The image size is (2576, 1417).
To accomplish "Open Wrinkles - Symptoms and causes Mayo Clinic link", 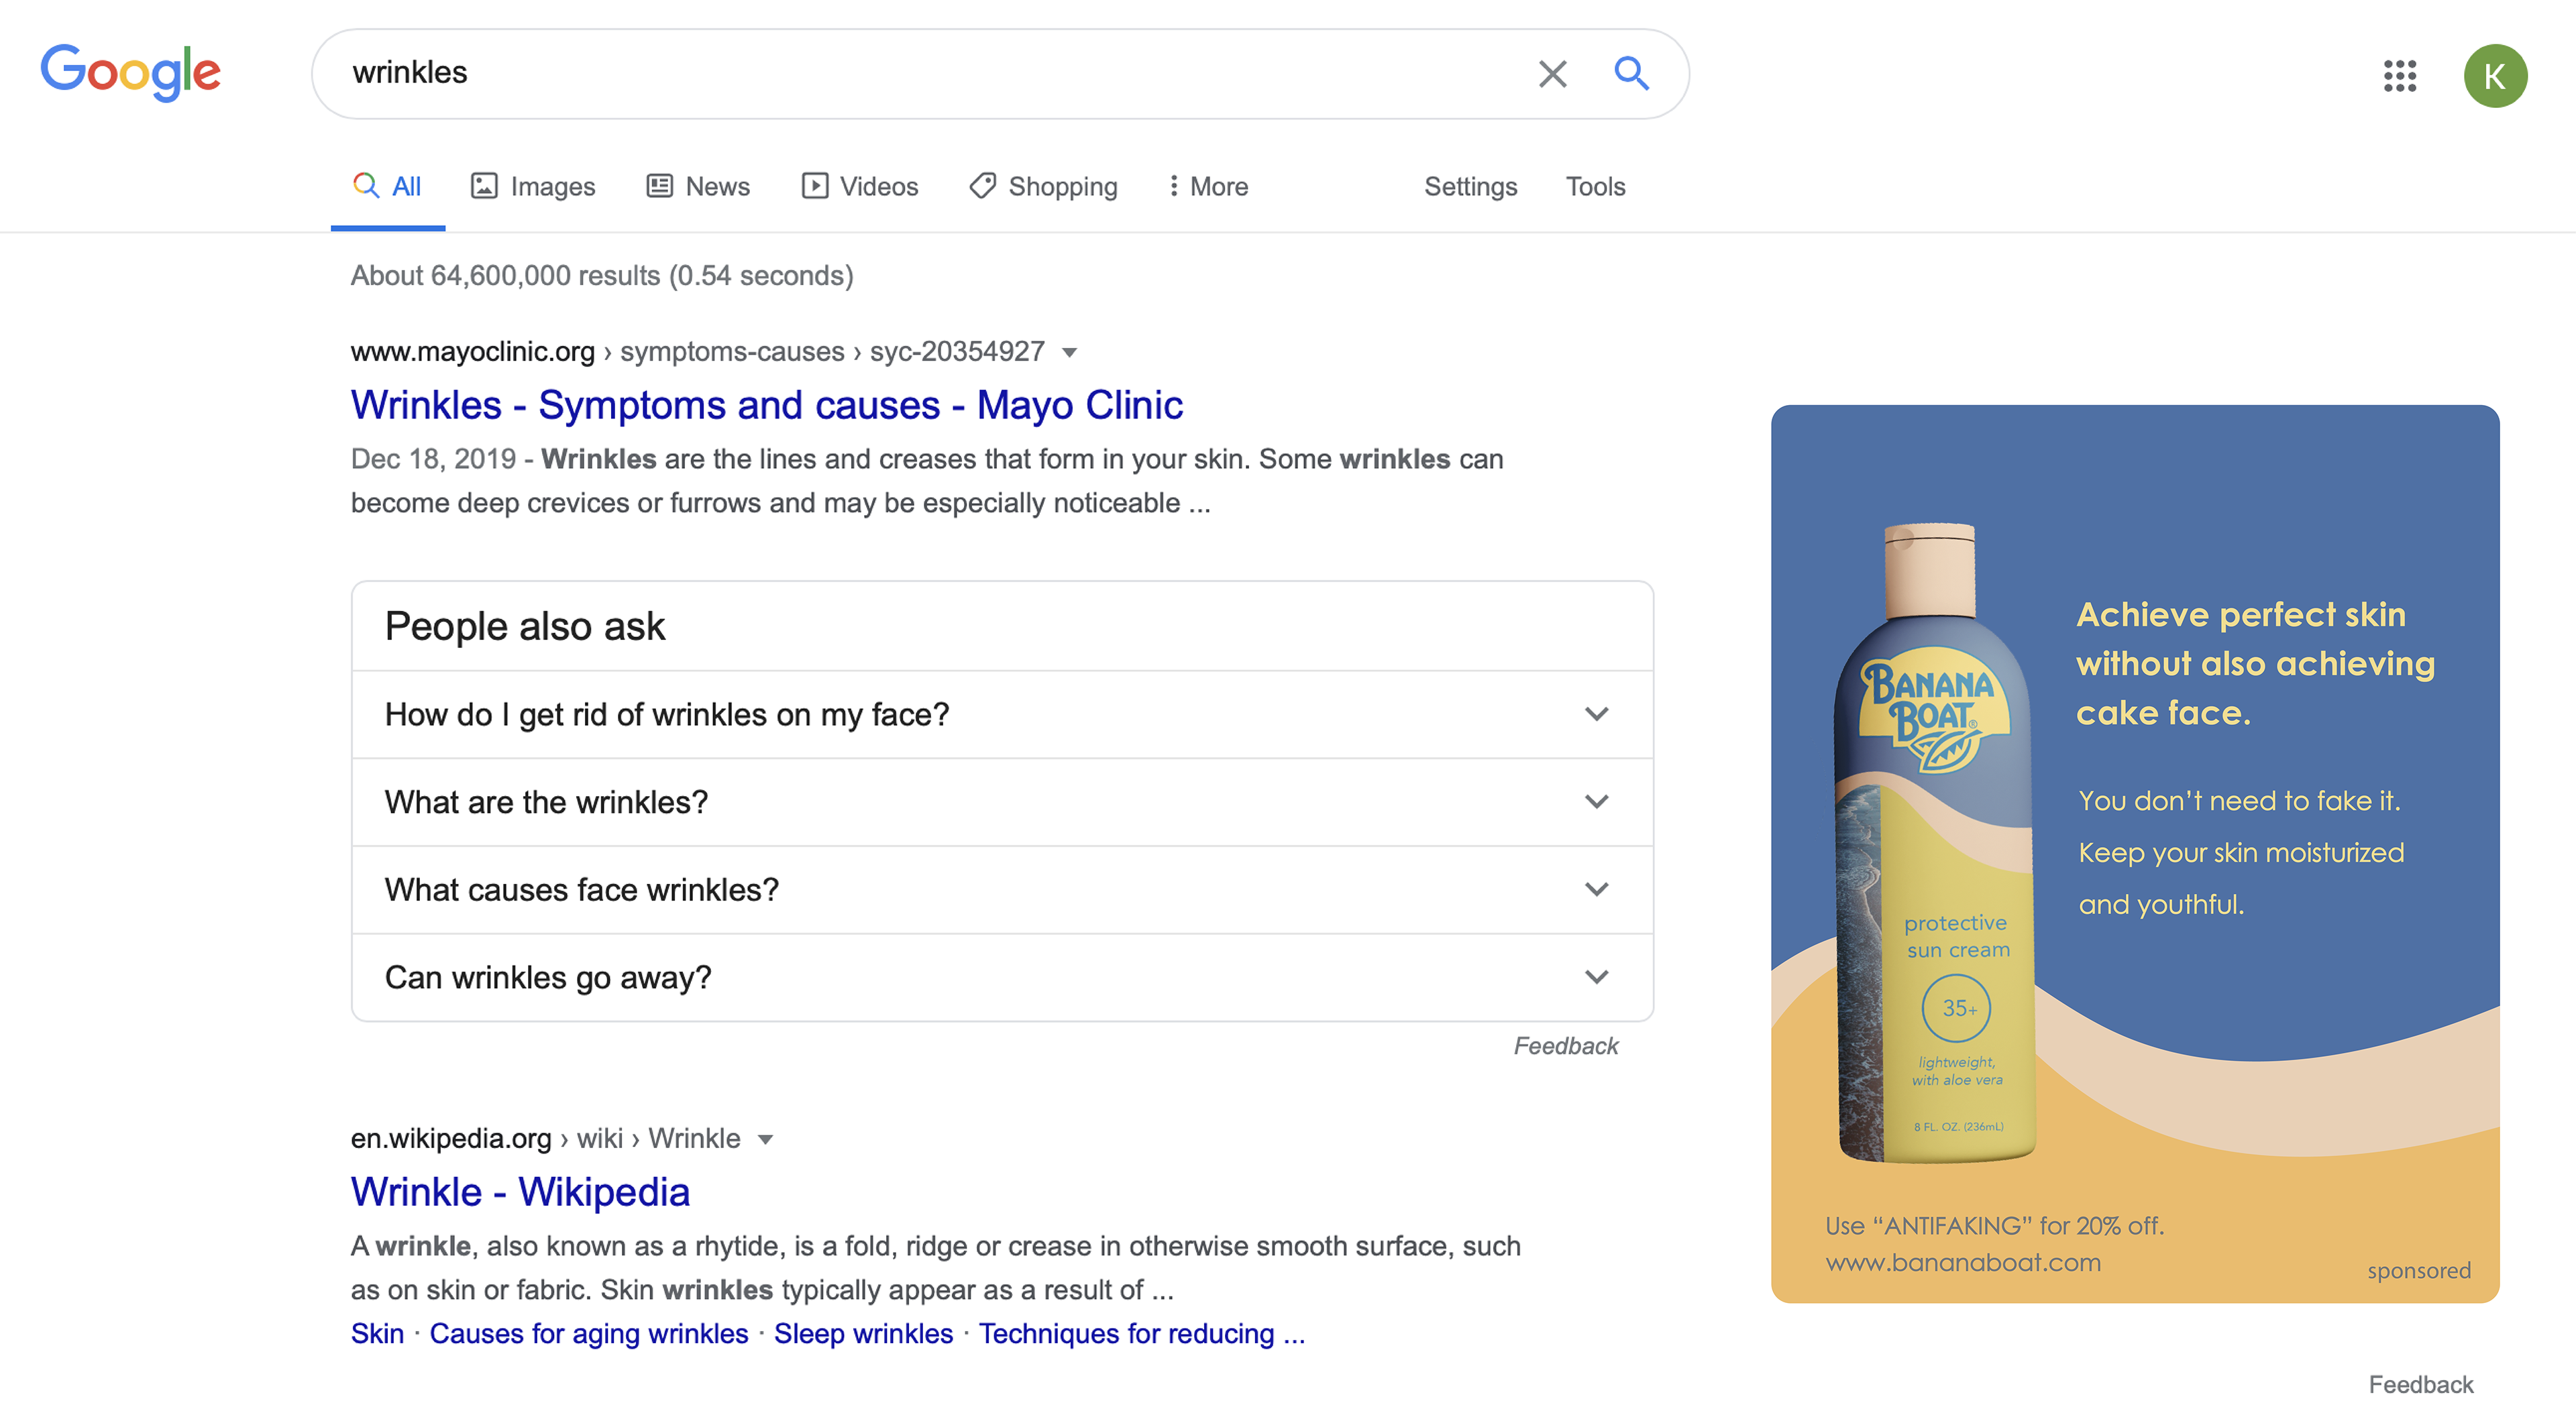I will click(766, 405).
